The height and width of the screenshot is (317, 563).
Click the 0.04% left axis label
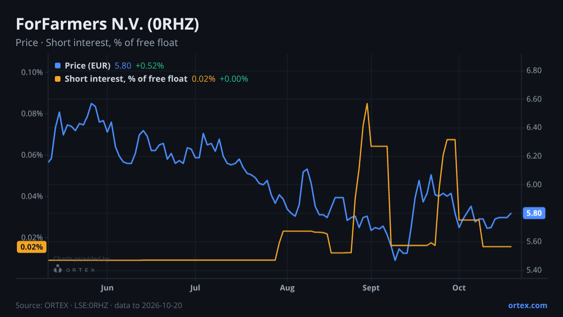coord(32,196)
